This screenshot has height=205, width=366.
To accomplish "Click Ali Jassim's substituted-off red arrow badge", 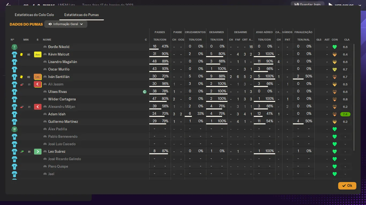I will pos(38,84).
